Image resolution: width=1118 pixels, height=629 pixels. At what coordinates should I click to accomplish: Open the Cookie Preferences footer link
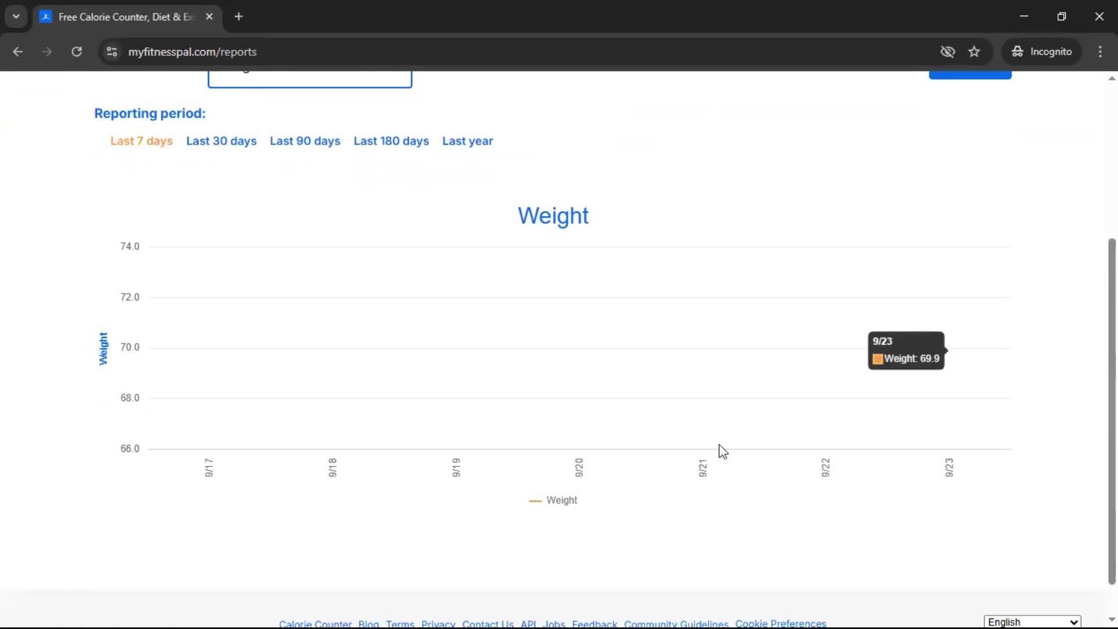(x=780, y=624)
